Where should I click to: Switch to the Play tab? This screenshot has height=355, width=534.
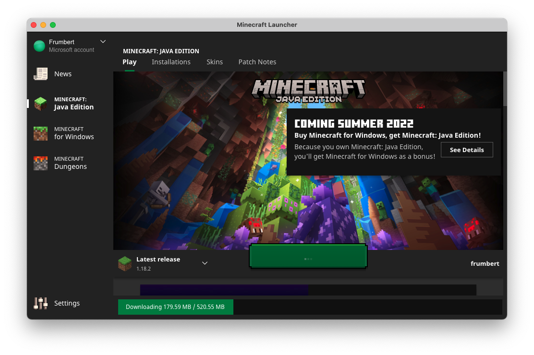click(x=129, y=62)
